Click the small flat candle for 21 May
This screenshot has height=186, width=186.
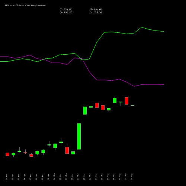(132, 106)
